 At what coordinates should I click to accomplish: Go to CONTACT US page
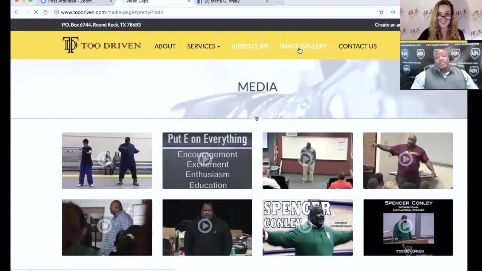(357, 46)
